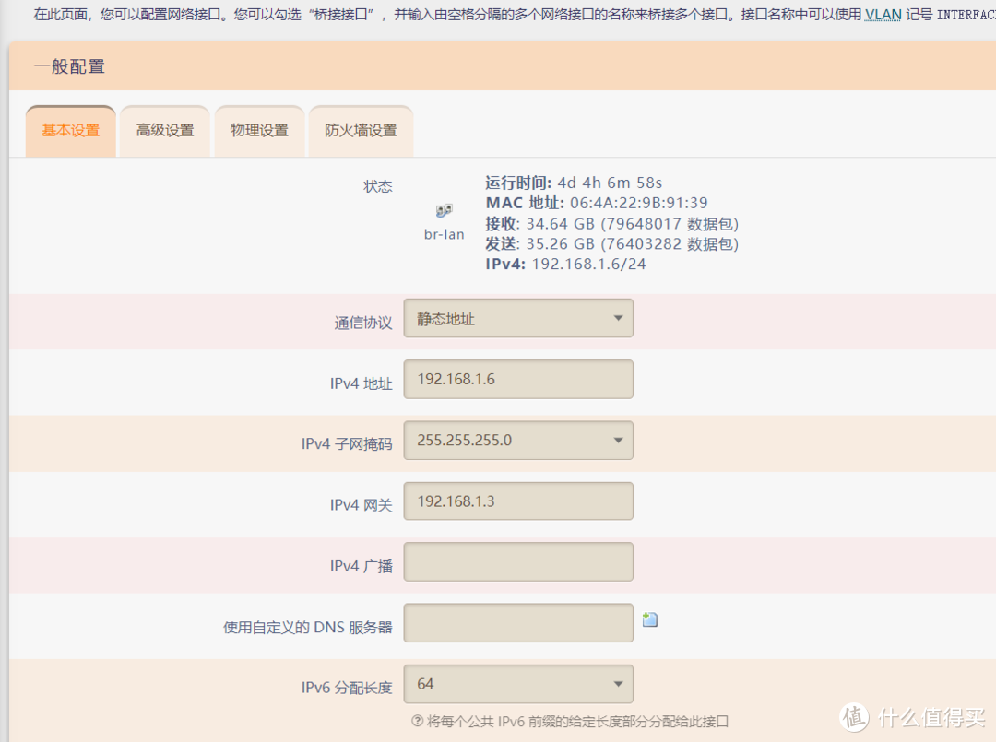Expand the IPv6 分配长度 dropdown showing 64
Viewport: 996px width, 742px height.
(517, 684)
